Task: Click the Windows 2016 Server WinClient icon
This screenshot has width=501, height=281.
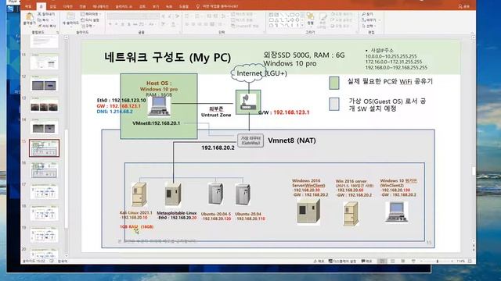Action: (x=308, y=211)
